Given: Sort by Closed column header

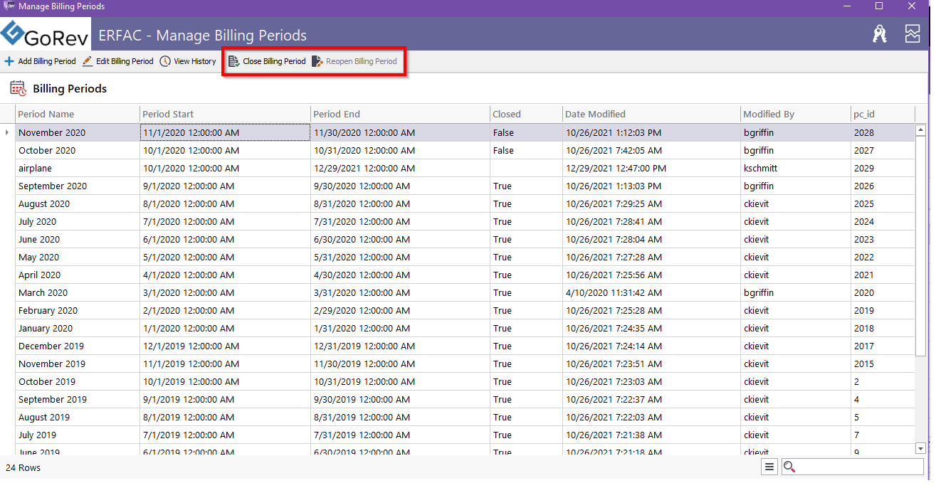Looking at the screenshot, I should pos(526,114).
